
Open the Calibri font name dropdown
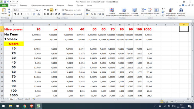(28, 10)
